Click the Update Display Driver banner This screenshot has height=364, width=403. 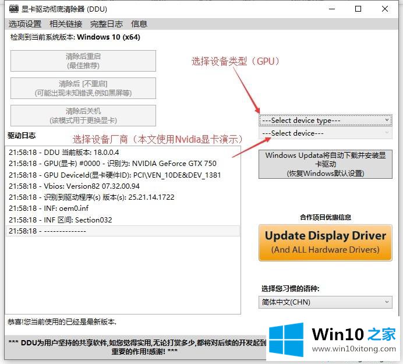coord(326,243)
